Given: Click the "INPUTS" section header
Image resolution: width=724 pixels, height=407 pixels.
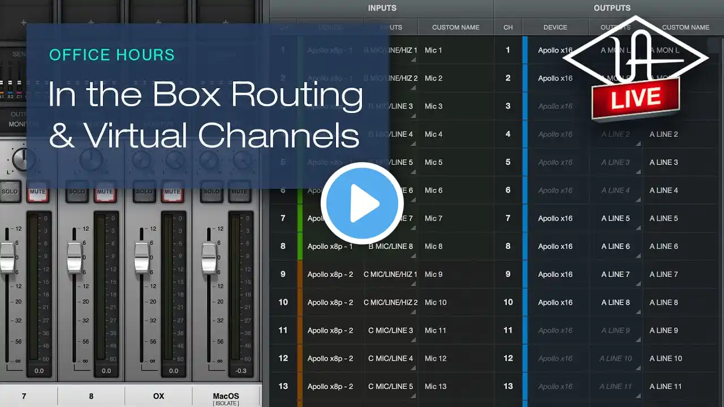Looking at the screenshot, I should click(382, 8).
